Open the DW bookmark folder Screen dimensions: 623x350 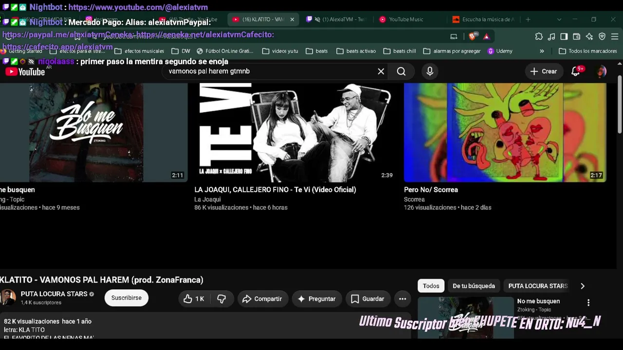pyautogui.click(x=181, y=51)
